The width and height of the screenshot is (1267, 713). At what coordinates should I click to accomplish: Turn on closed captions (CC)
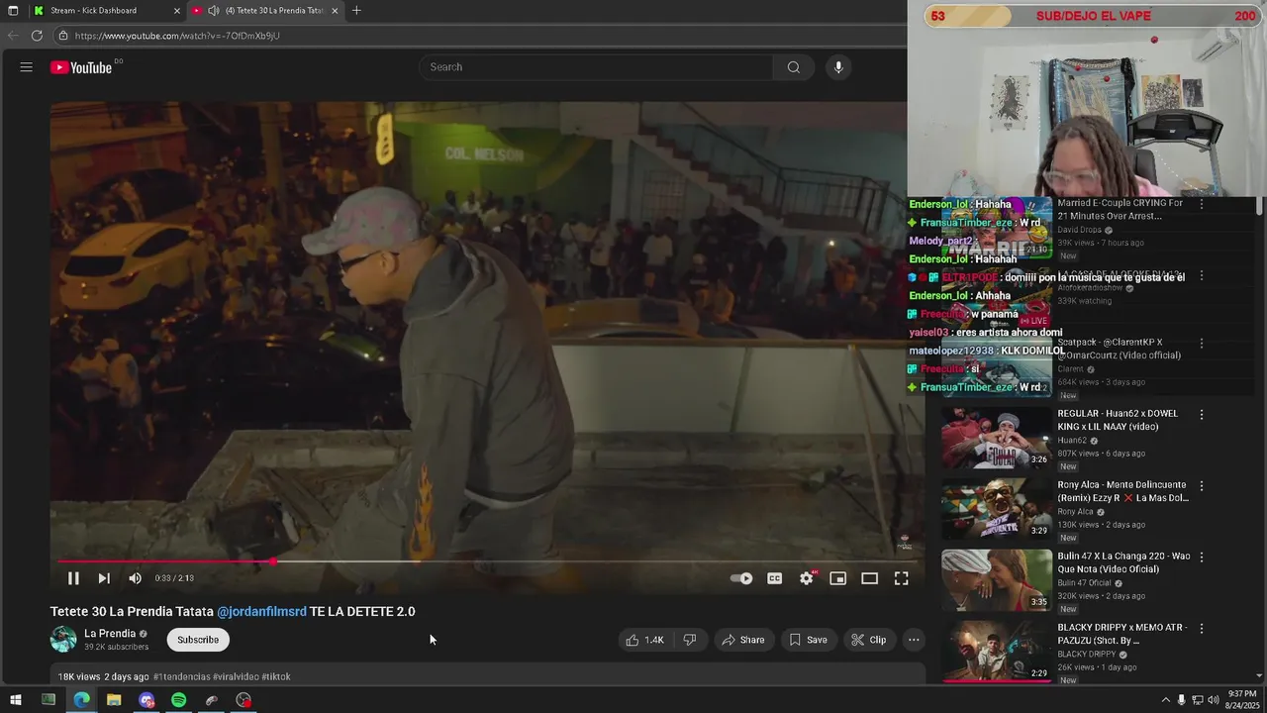pos(775,578)
